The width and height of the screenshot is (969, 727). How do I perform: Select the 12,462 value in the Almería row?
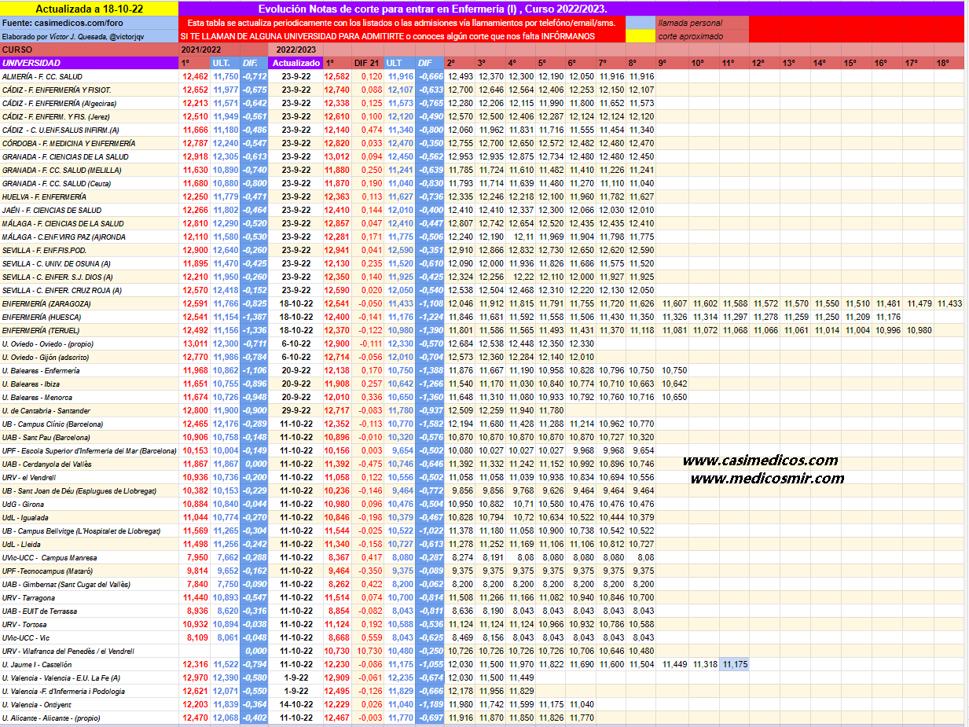[195, 76]
